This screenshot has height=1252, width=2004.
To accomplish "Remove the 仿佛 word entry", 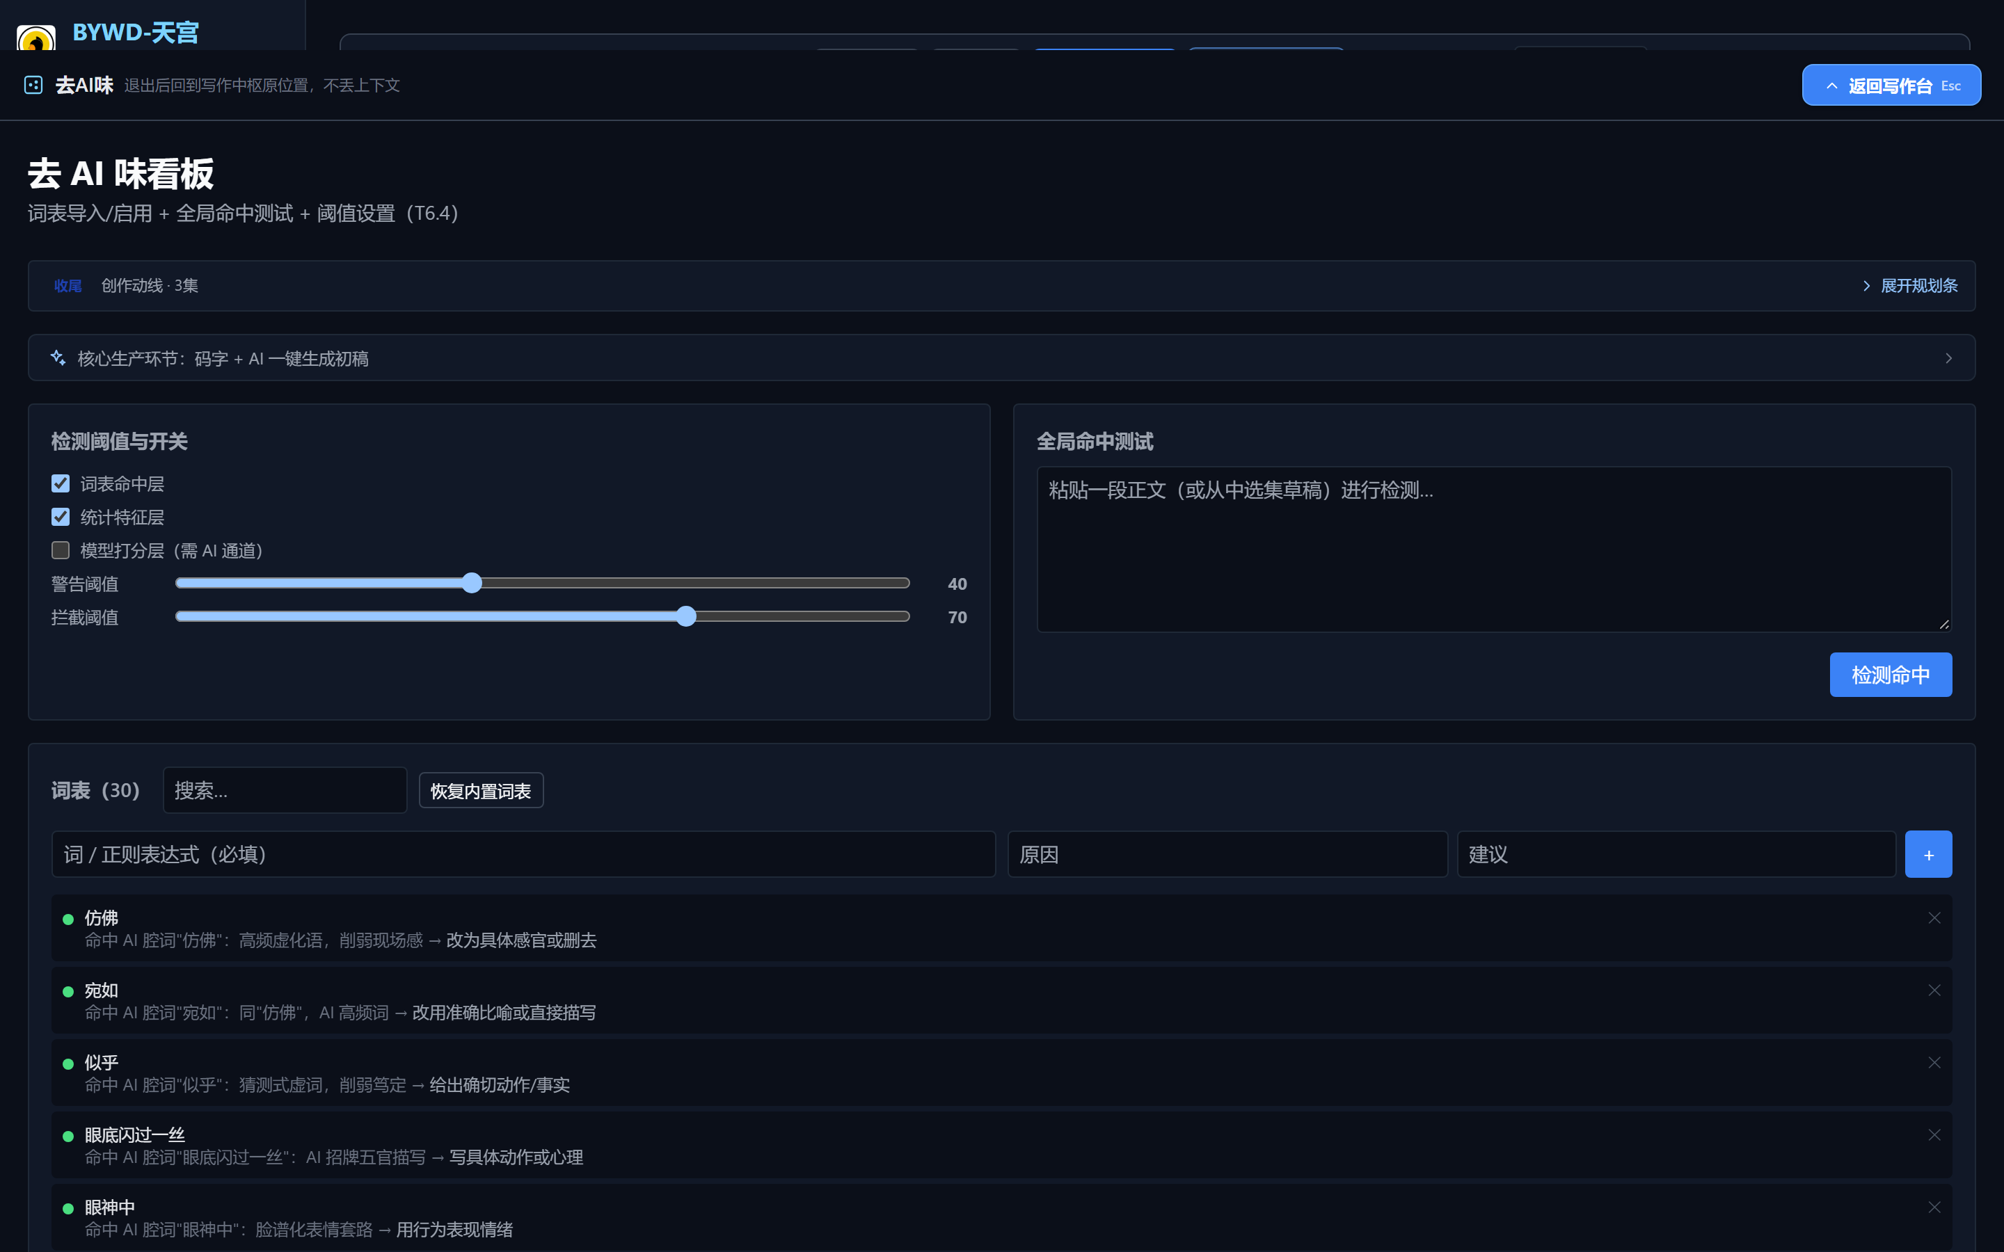I will [x=1934, y=917].
